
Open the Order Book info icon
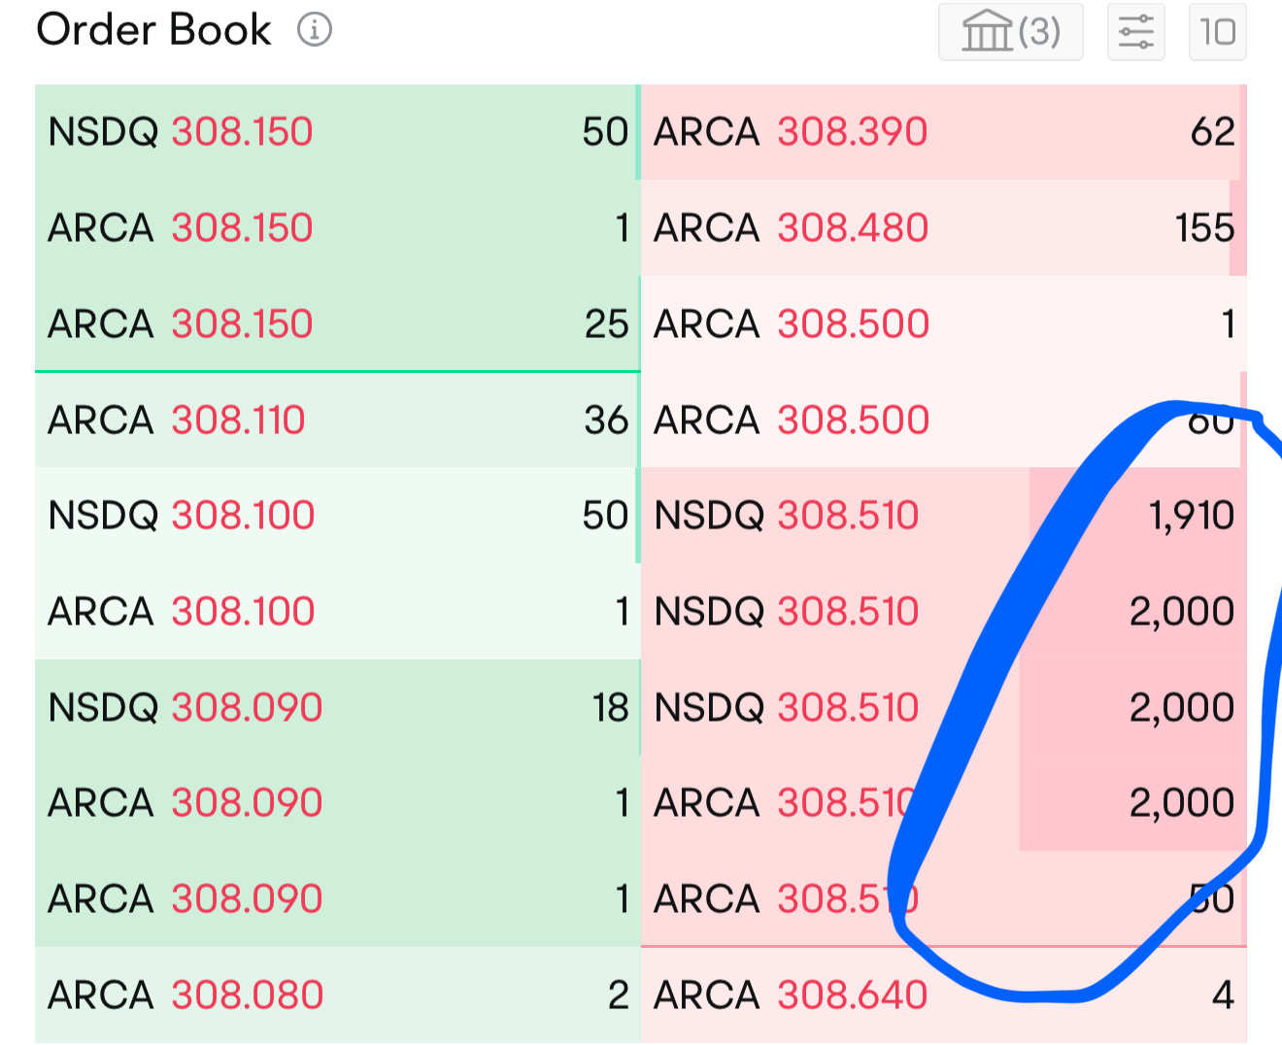pyautogui.click(x=314, y=30)
